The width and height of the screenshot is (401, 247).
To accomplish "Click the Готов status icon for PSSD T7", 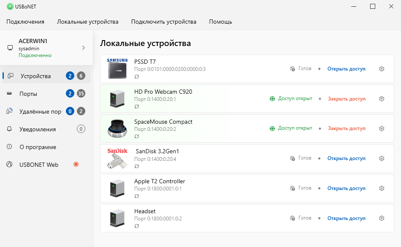I will click(293, 69).
